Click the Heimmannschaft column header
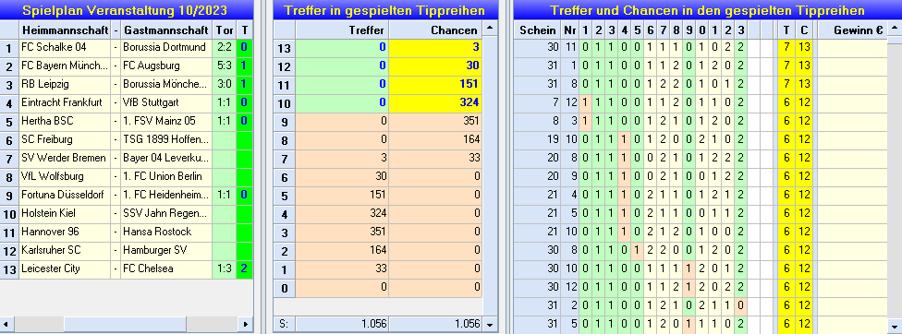The height and width of the screenshot is (334, 902). pos(65,30)
